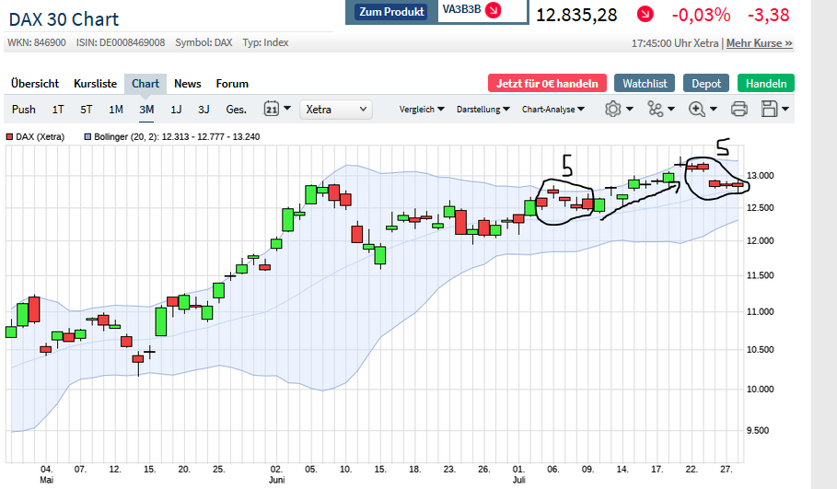The width and height of the screenshot is (837, 489).
Task: Click the red down-arrow next to 12.835,28
Action: pyautogui.click(x=645, y=15)
